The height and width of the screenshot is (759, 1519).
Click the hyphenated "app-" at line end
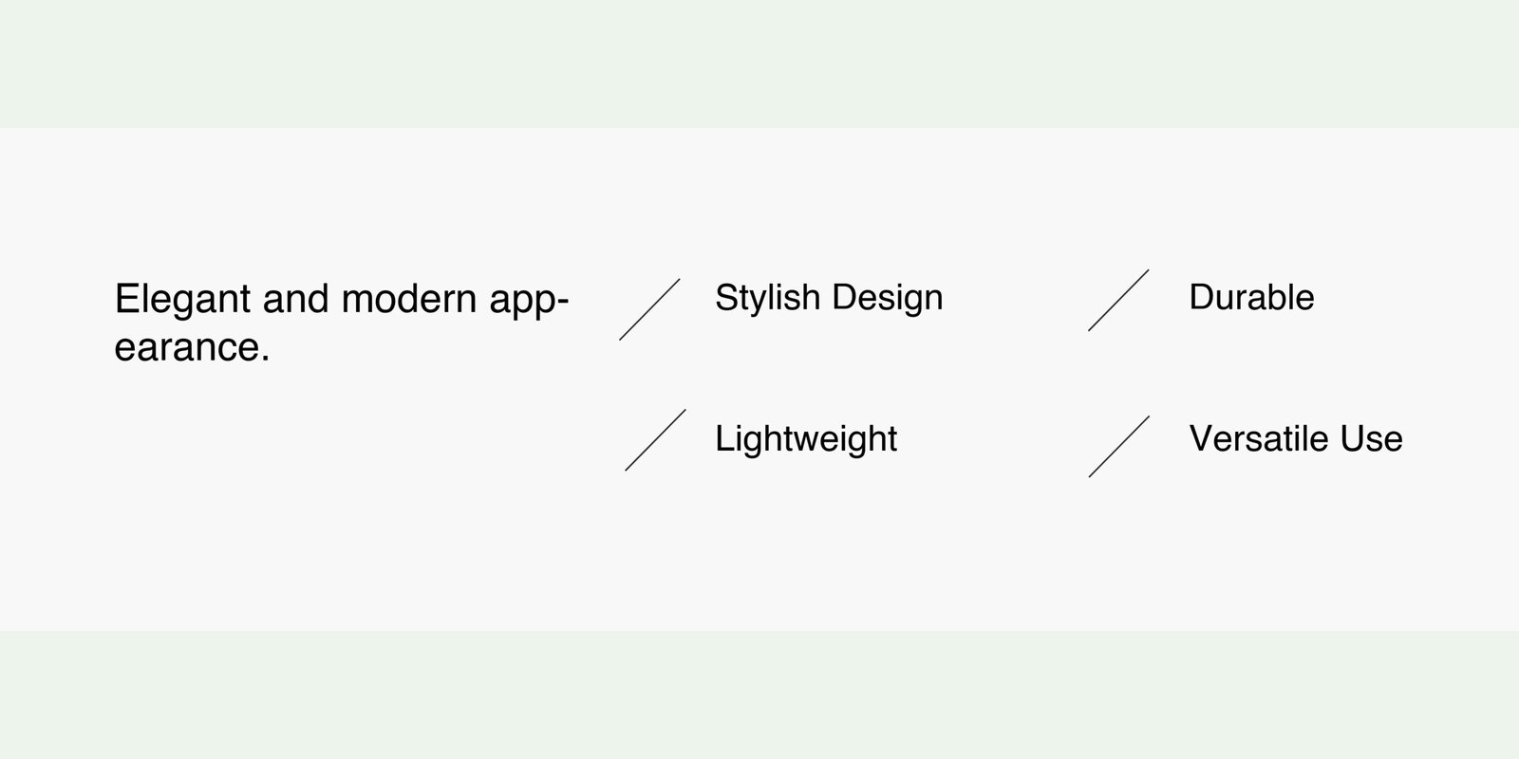coord(529,300)
